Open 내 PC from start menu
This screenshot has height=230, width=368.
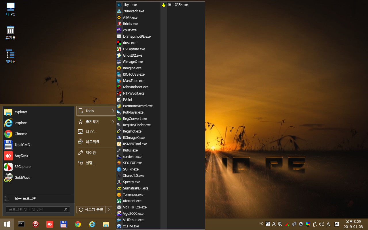96,132
